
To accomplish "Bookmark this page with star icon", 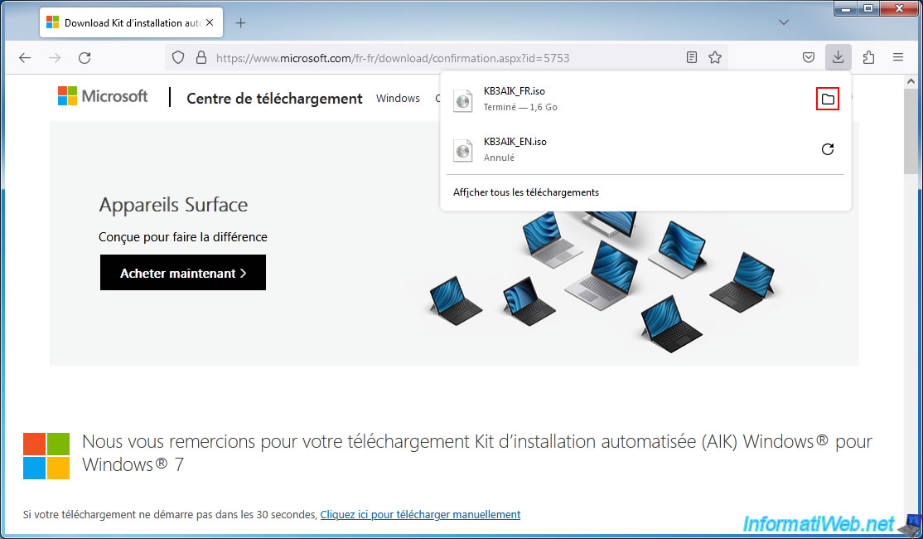I will click(715, 58).
